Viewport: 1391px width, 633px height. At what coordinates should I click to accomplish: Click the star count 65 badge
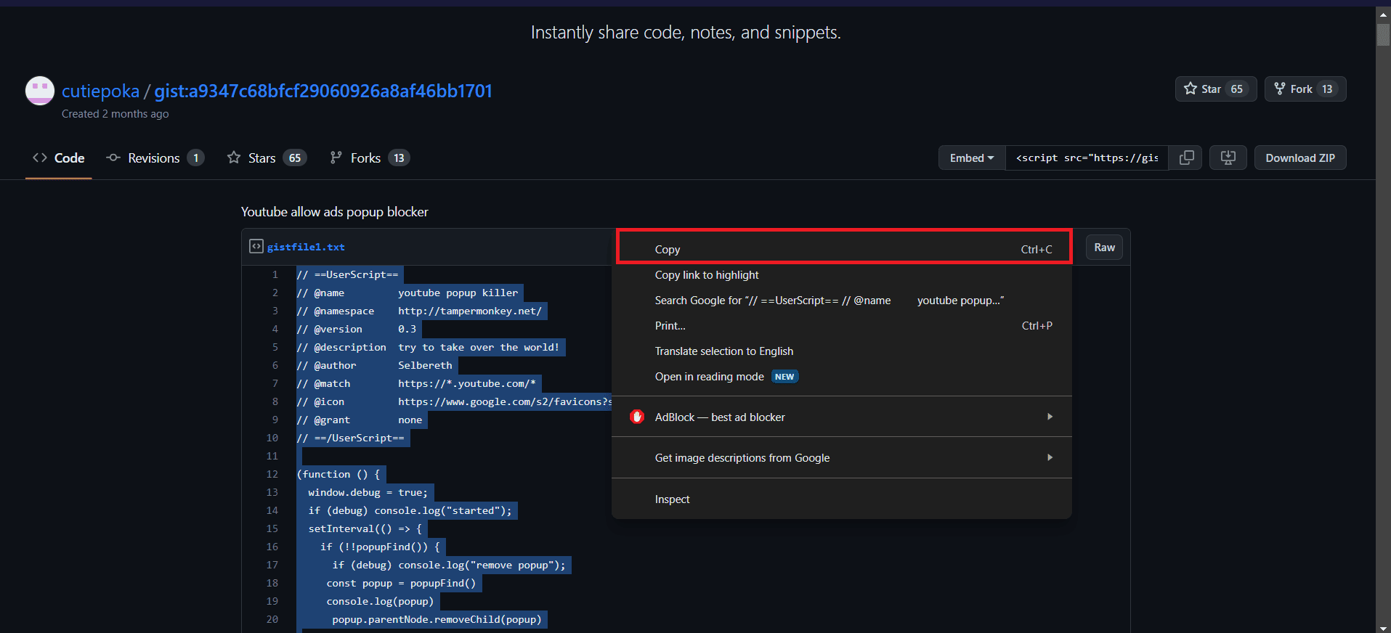[x=1236, y=89]
